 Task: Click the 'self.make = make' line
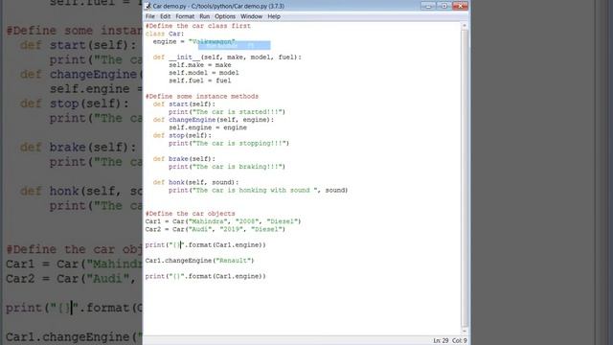click(x=200, y=65)
